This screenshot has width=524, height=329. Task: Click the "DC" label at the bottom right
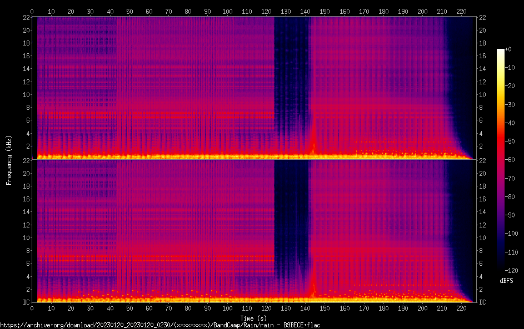pos(482,302)
